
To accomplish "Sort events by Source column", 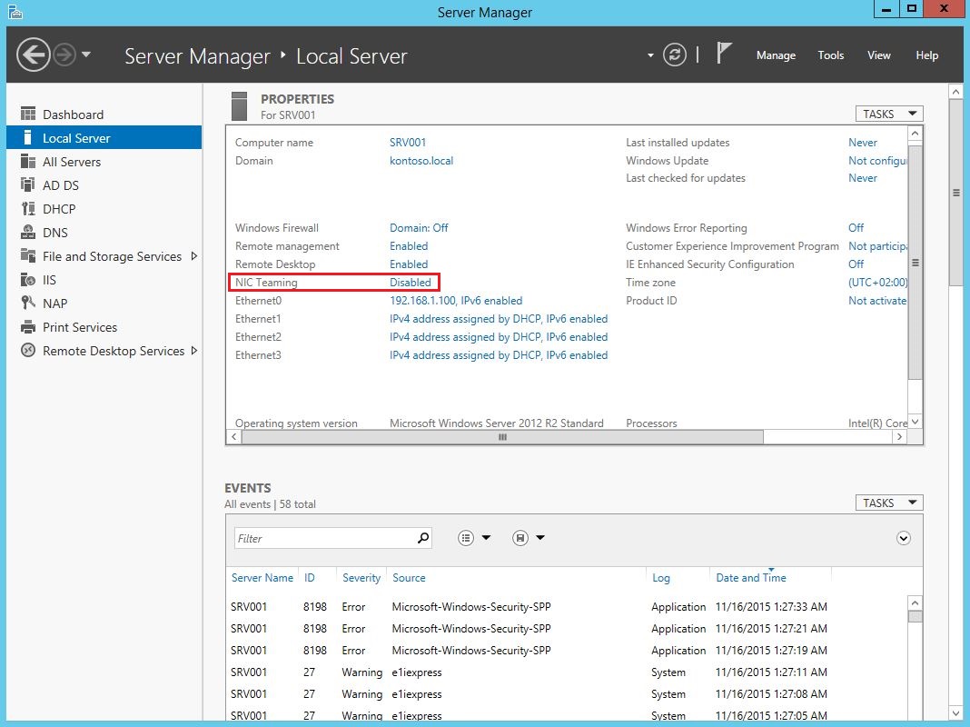I will [x=409, y=577].
